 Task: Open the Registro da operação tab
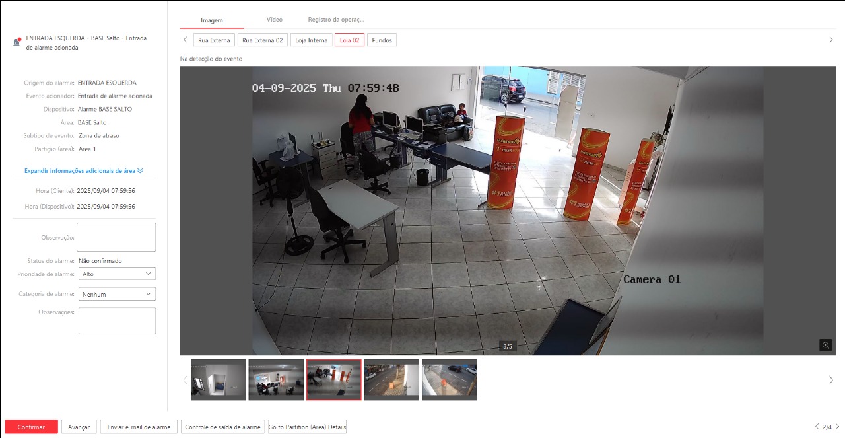336,20
